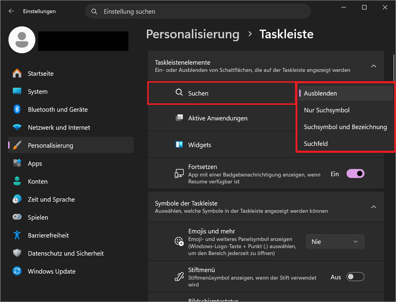Click the search magnifier in Einstellung suchen

pos(94,11)
